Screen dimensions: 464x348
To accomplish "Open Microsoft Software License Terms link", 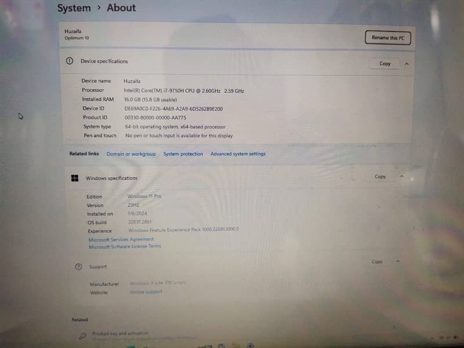I will click(125, 246).
